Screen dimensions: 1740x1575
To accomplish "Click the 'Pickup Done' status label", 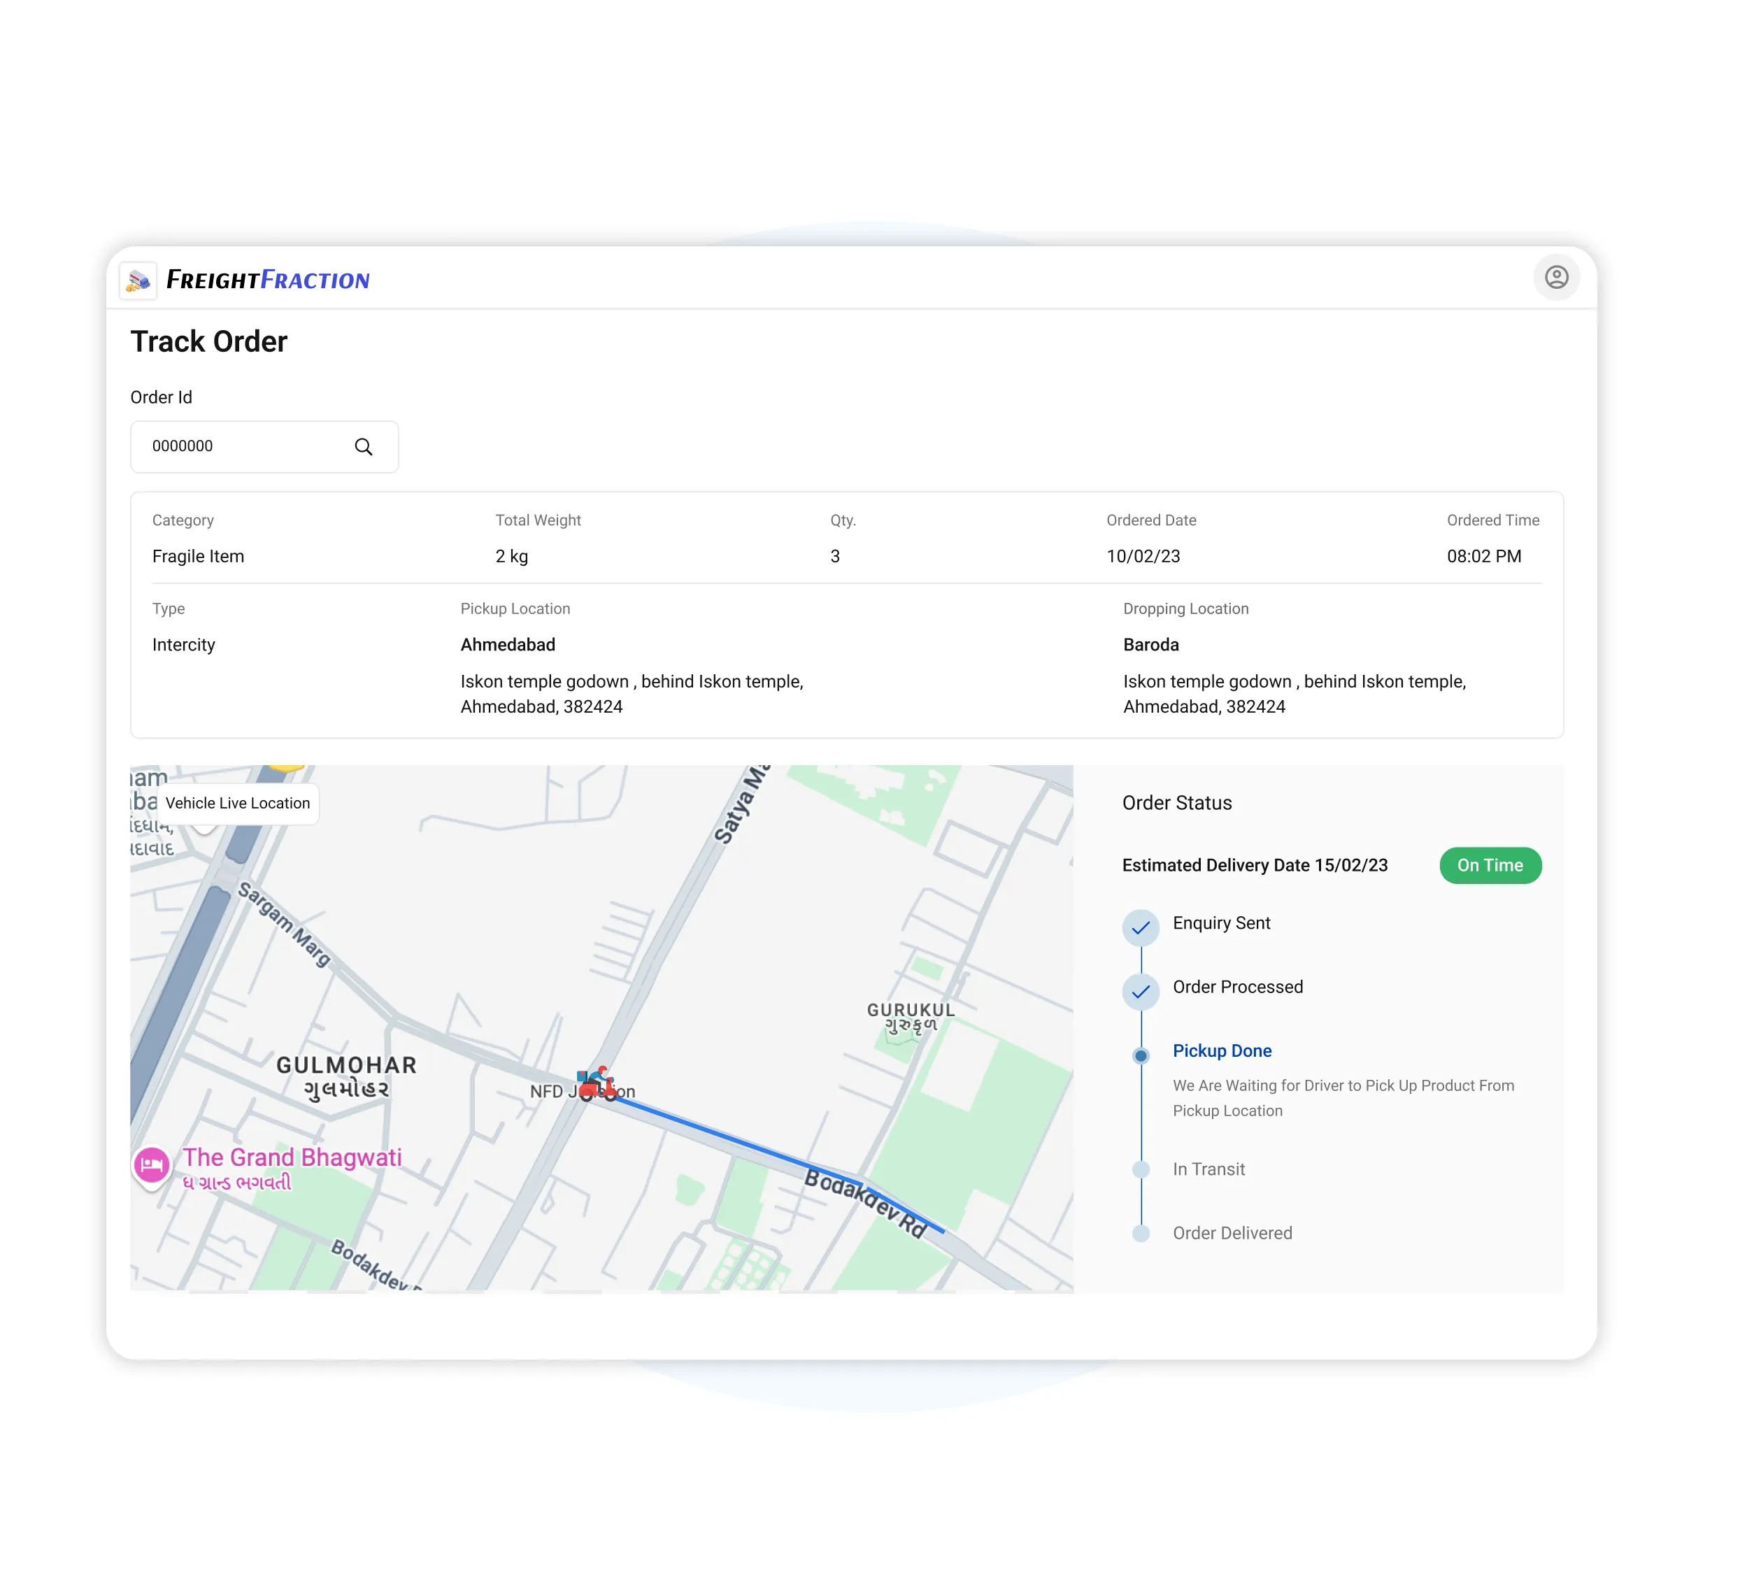I will point(1221,1050).
